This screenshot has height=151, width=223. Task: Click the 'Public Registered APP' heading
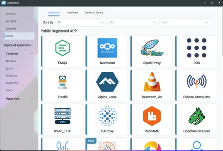tap(59, 31)
